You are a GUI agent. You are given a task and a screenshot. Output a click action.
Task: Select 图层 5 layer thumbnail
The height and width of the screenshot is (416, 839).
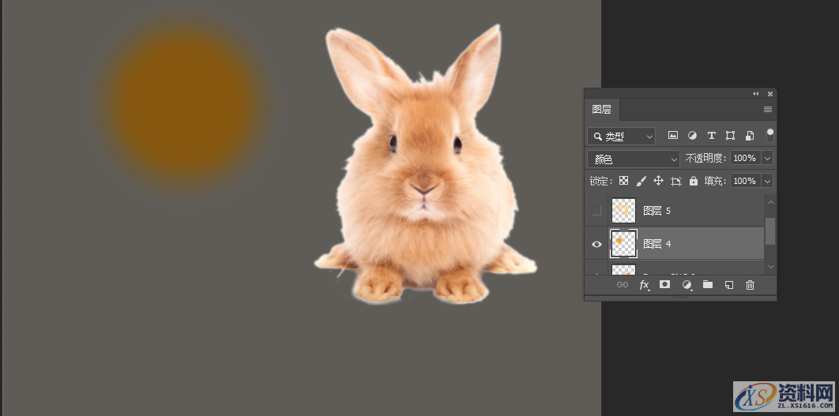click(x=623, y=211)
